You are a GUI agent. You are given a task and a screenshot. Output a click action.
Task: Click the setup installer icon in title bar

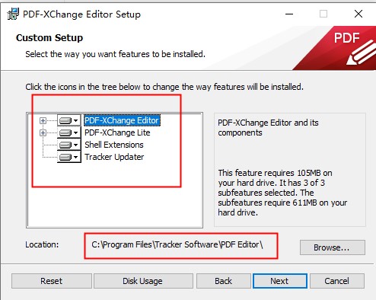(x=13, y=14)
